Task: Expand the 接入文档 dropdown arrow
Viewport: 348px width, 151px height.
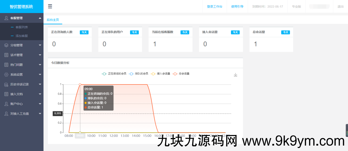Action: pyautogui.click(x=40, y=94)
